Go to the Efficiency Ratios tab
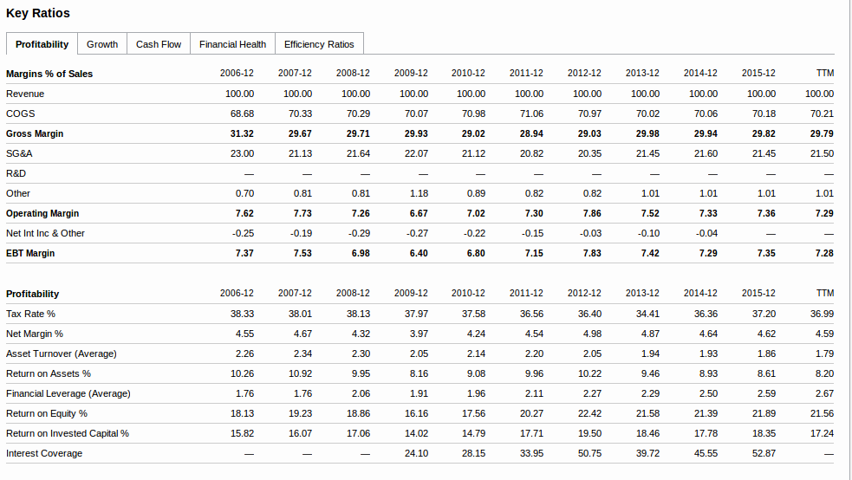 click(319, 44)
